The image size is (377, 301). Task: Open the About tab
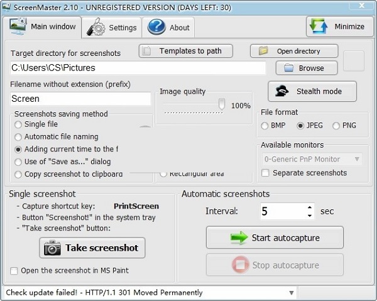[x=168, y=28]
